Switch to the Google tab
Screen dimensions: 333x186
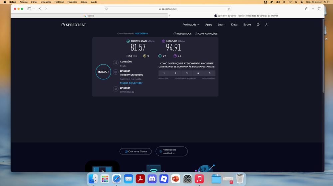pos(89,16)
